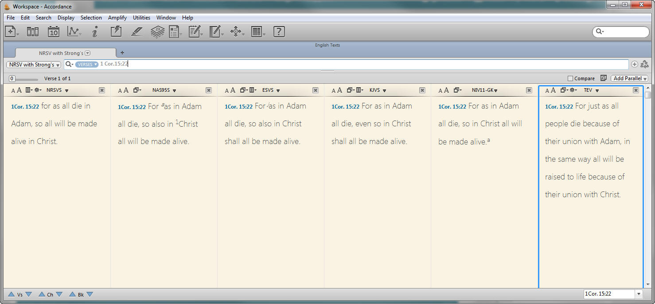Open the Daily Reading calendar icon
655x304 pixels.
click(x=53, y=31)
